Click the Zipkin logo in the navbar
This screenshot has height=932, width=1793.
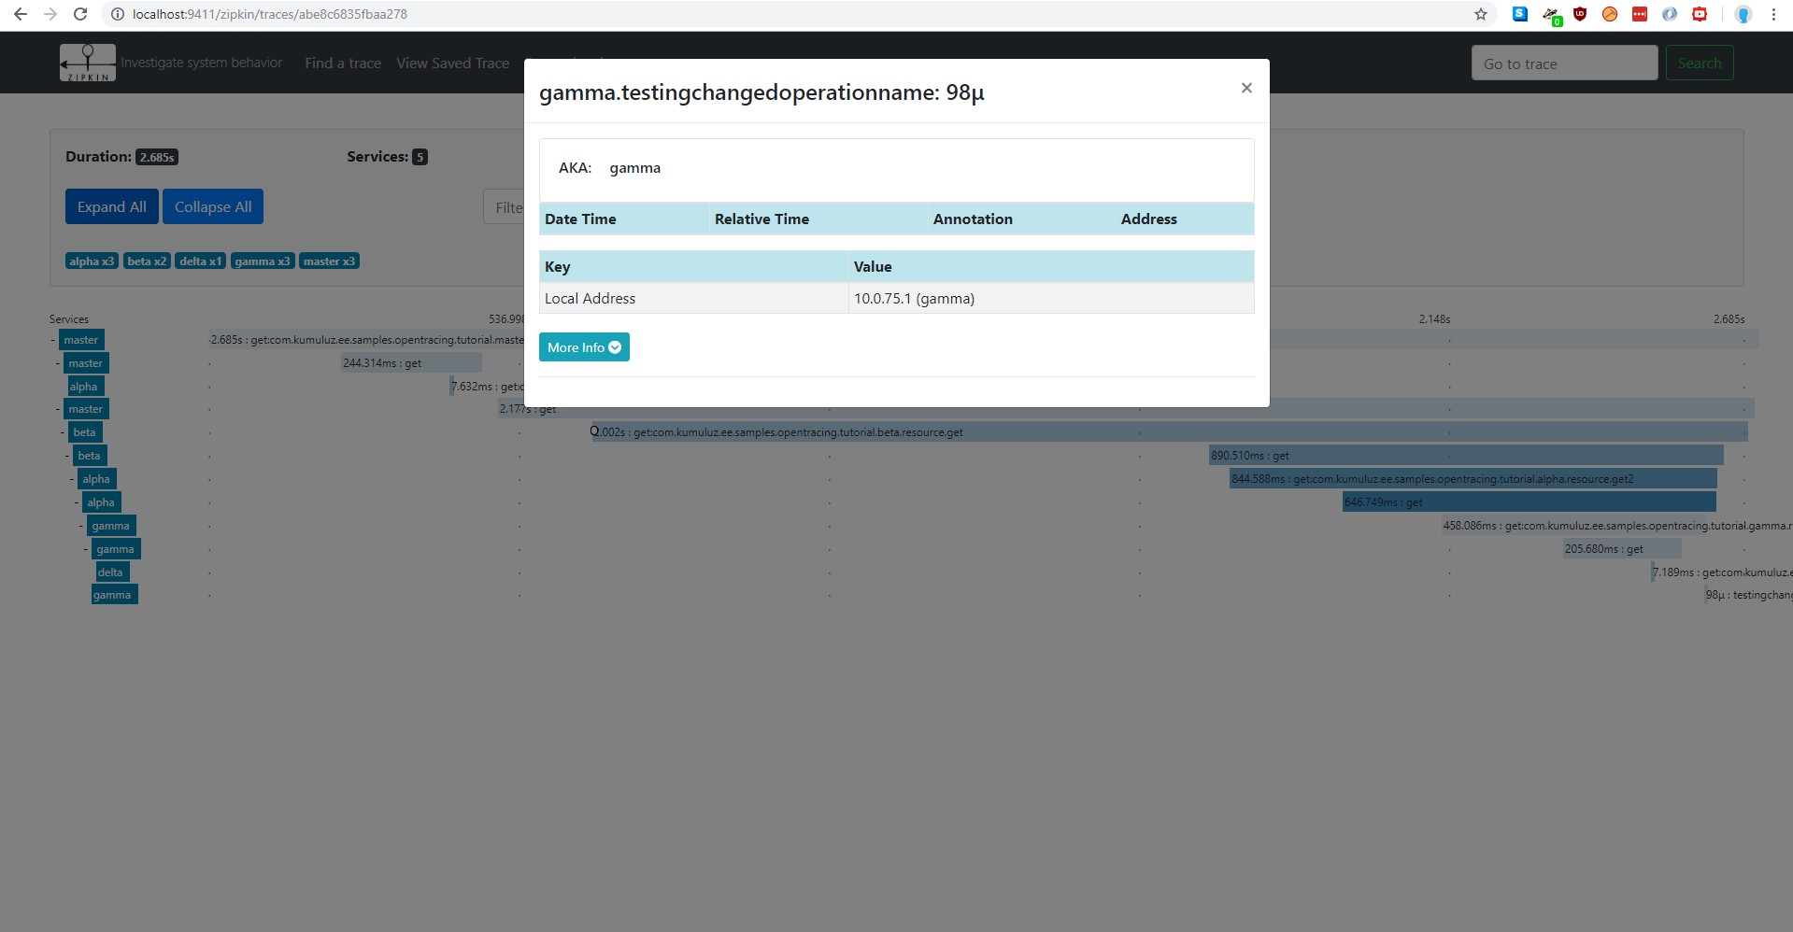pyautogui.click(x=88, y=63)
